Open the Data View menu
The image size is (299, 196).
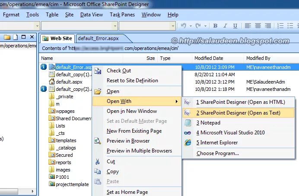point(92,15)
